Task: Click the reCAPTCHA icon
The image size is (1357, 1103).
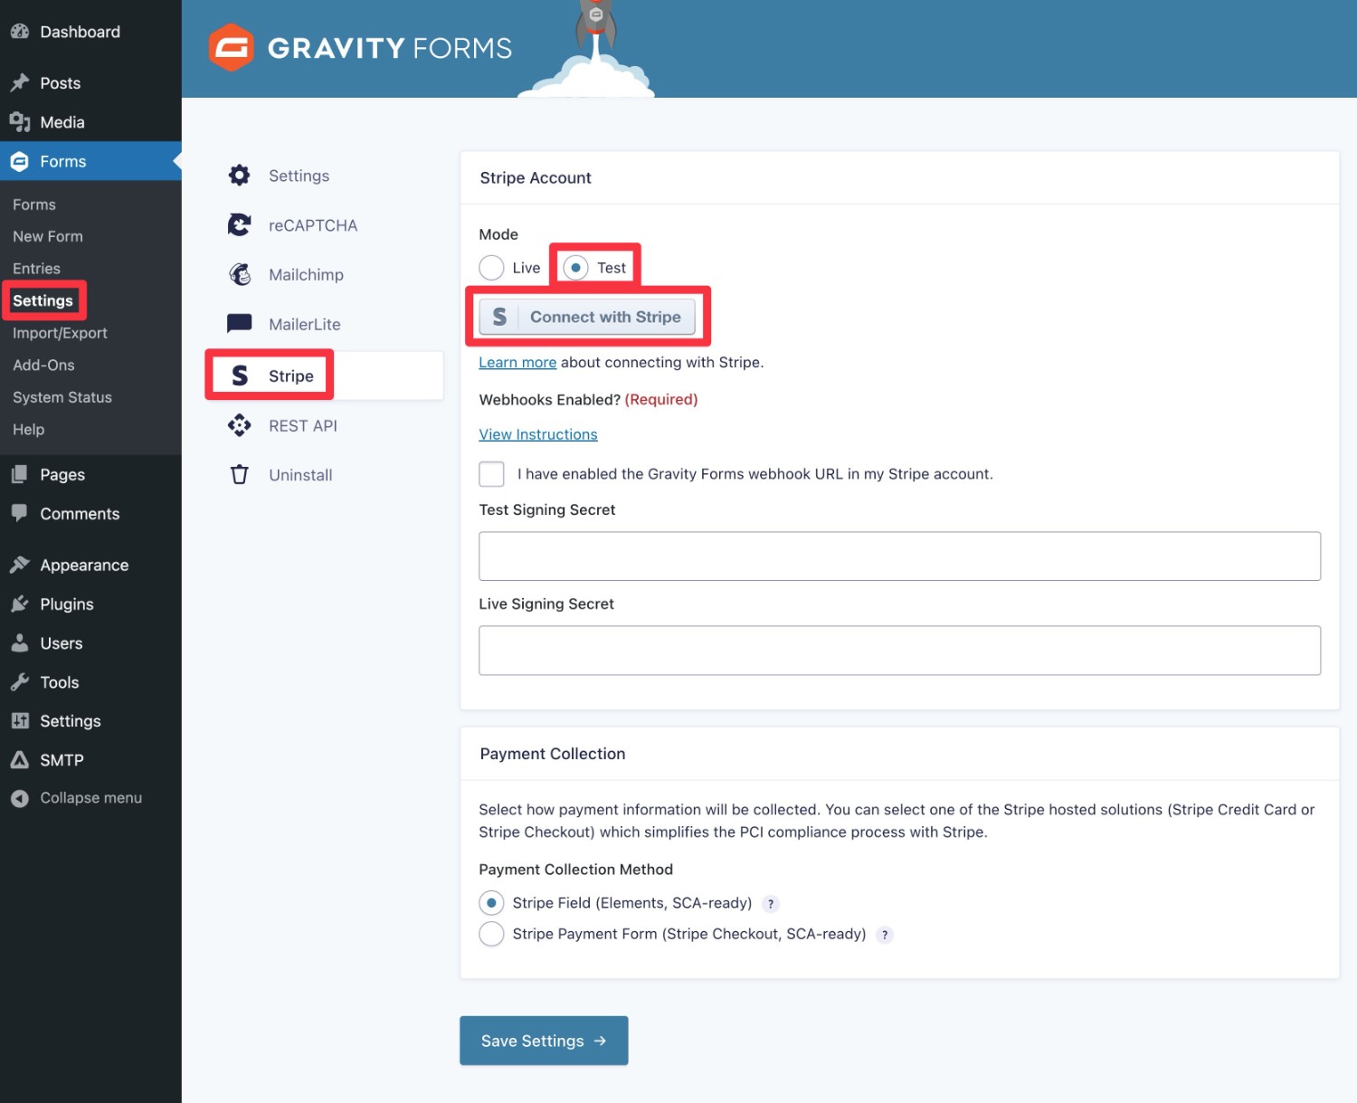Action: coord(239,224)
